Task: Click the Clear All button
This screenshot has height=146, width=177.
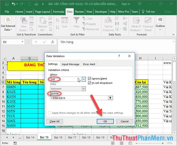Action: [x=54, y=121]
